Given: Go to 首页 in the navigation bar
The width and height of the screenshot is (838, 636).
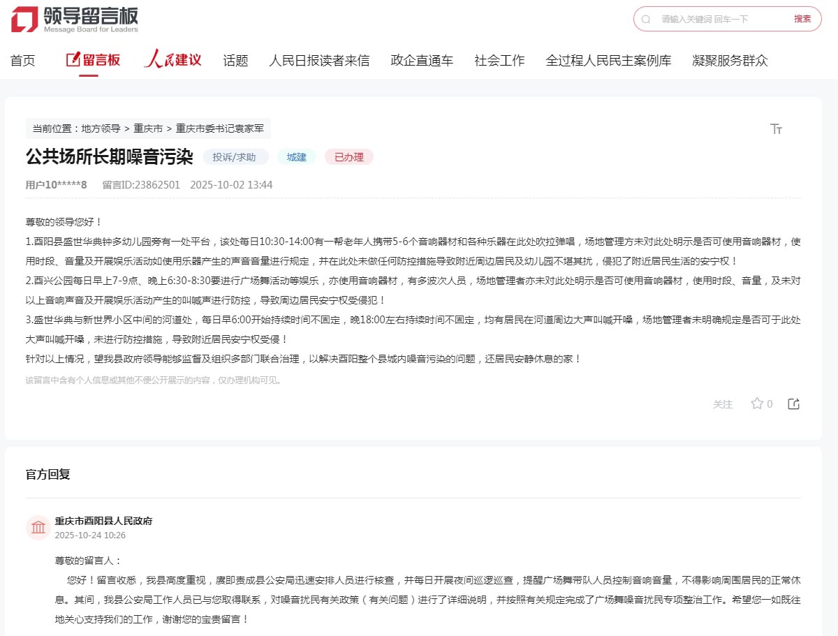Looking at the screenshot, I should 22,61.
